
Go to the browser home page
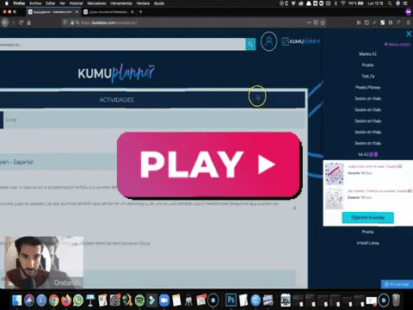[29, 22]
